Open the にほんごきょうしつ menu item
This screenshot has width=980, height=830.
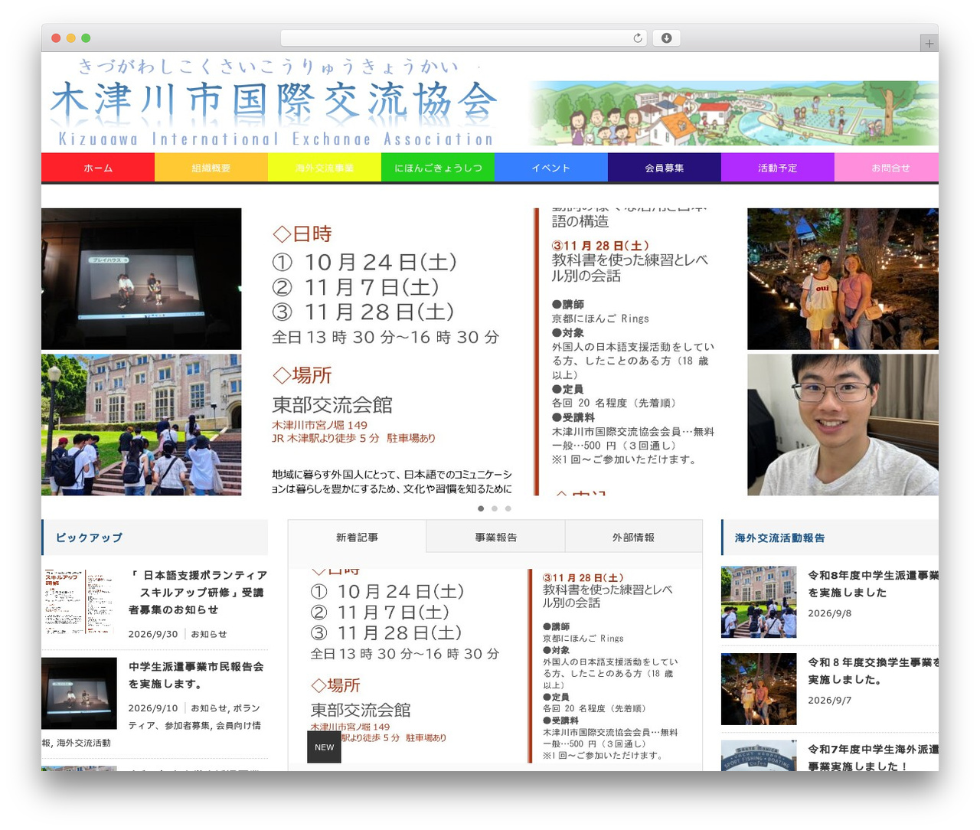[438, 168]
